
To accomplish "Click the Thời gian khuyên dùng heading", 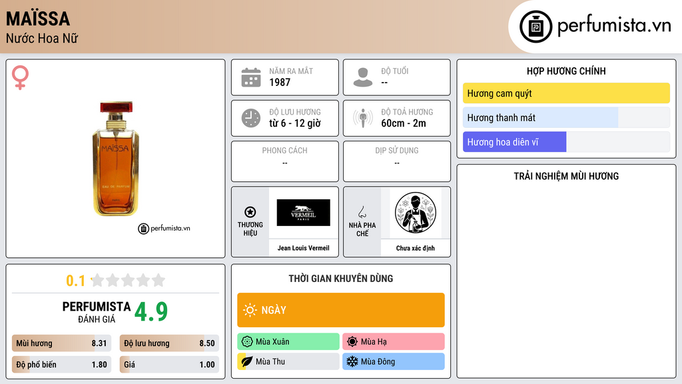I will pyautogui.click(x=341, y=279).
